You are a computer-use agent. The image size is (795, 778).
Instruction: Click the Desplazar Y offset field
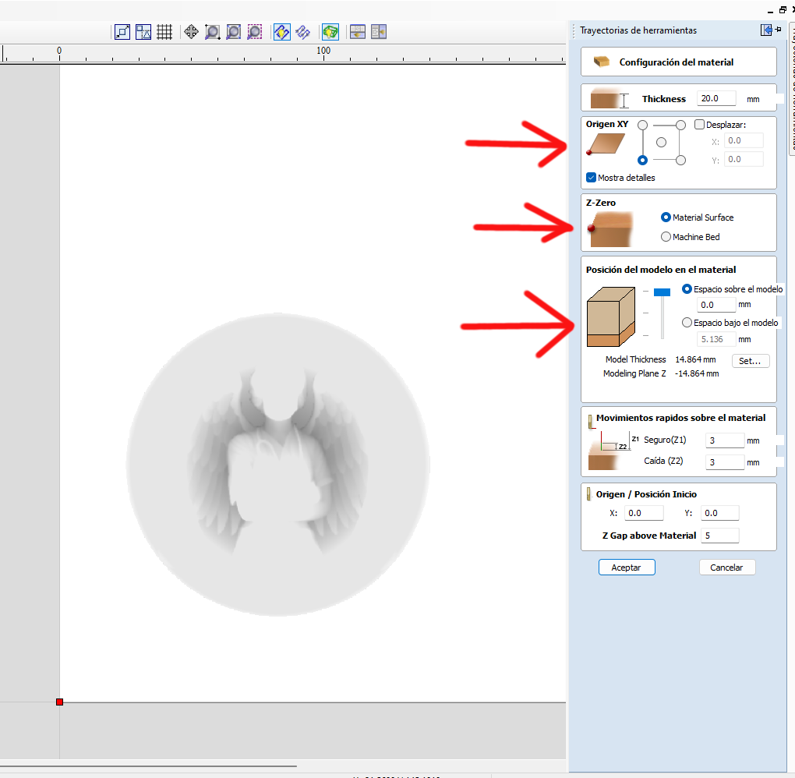click(x=744, y=159)
